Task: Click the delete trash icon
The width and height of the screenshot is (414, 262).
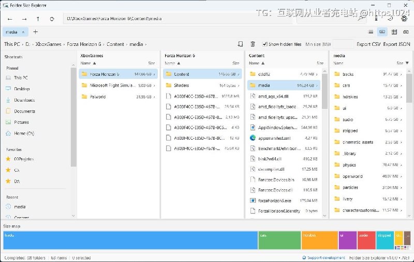Action: click(x=253, y=44)
